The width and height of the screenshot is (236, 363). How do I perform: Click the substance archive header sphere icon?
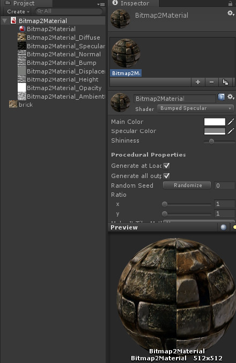tap(120, 19)
